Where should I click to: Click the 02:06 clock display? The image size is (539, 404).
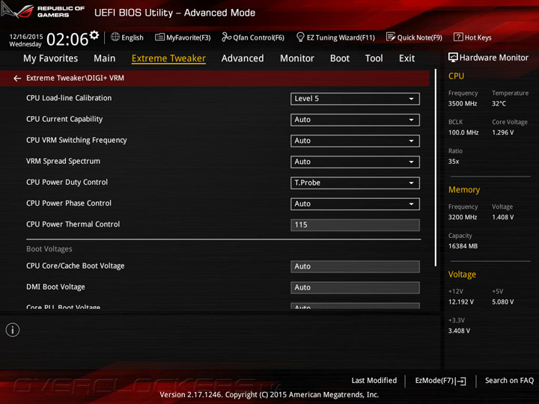(x=67, y=39)
